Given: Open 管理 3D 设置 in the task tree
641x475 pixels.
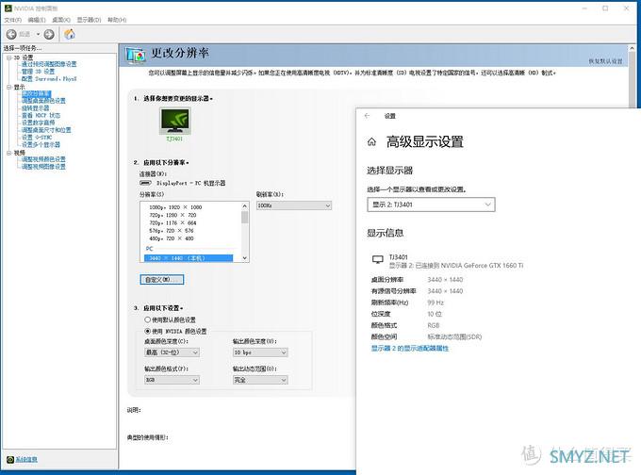Looking at the screenshot, I should tap(38, 72).
